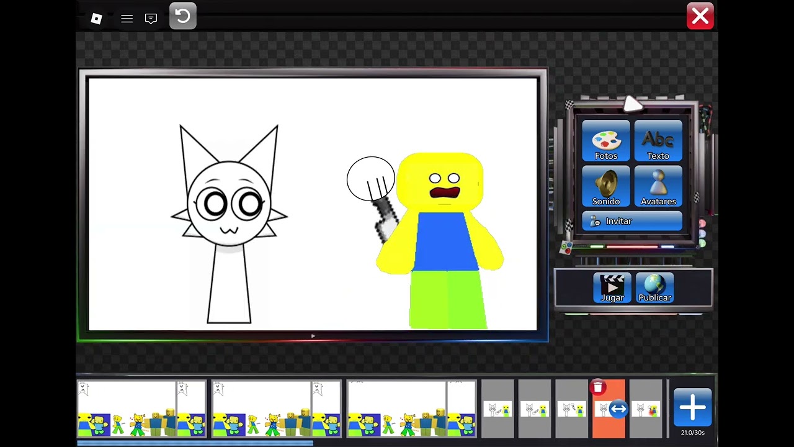Open the Roblox logo menu
794x447 pixels.
[96, 19]
